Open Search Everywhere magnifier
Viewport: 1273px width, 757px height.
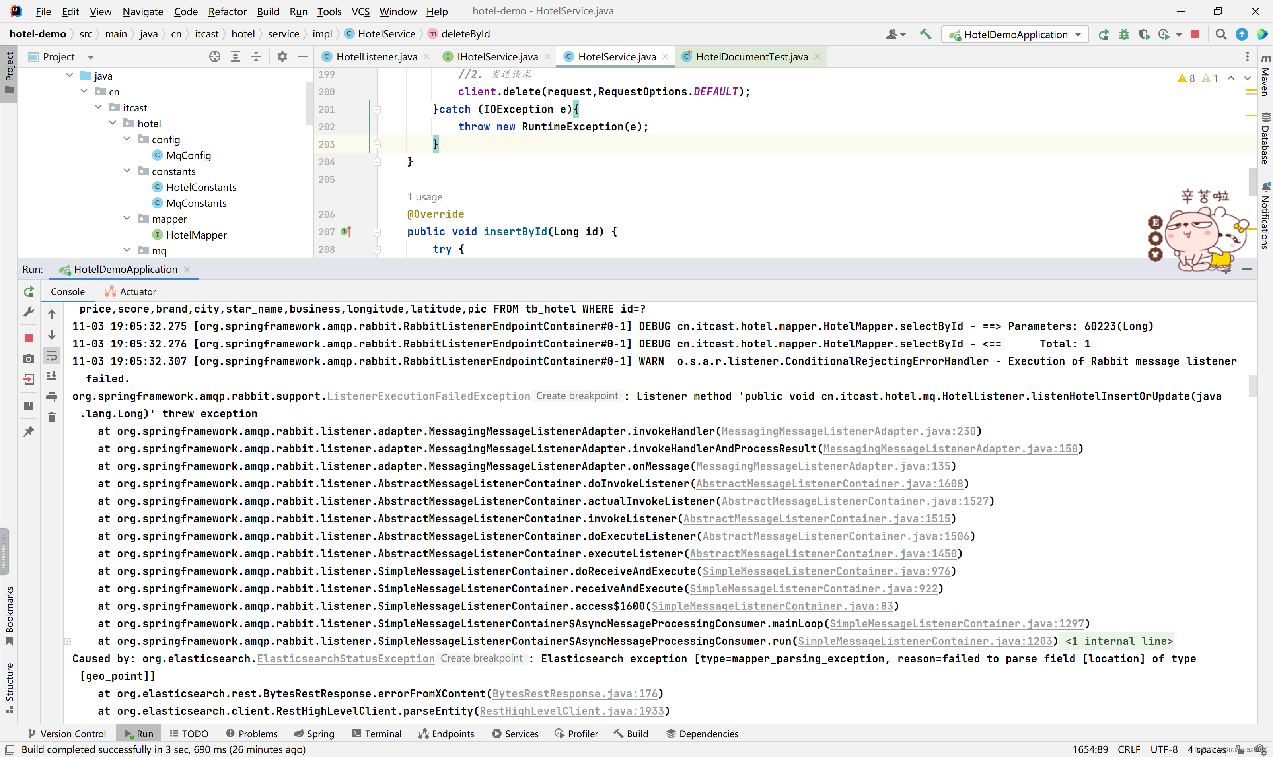pyautogui.click(x=1221, y=34)
